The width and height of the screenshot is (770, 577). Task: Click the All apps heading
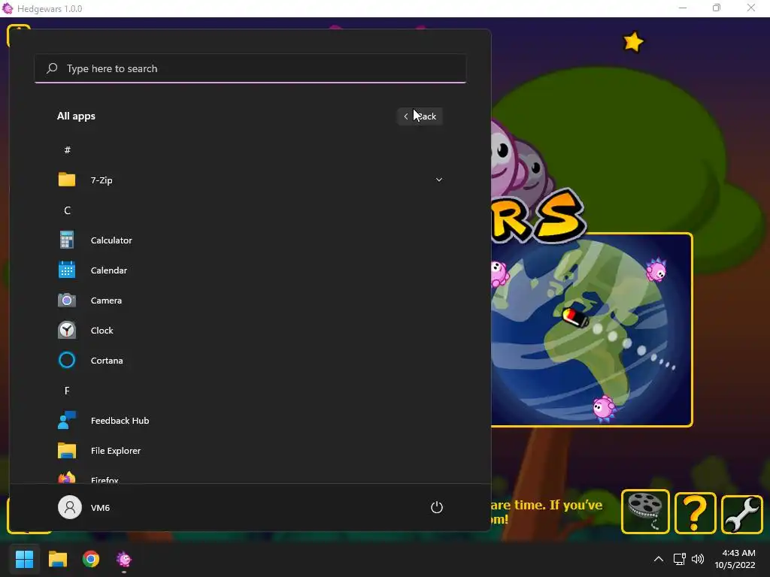point(76,116)
